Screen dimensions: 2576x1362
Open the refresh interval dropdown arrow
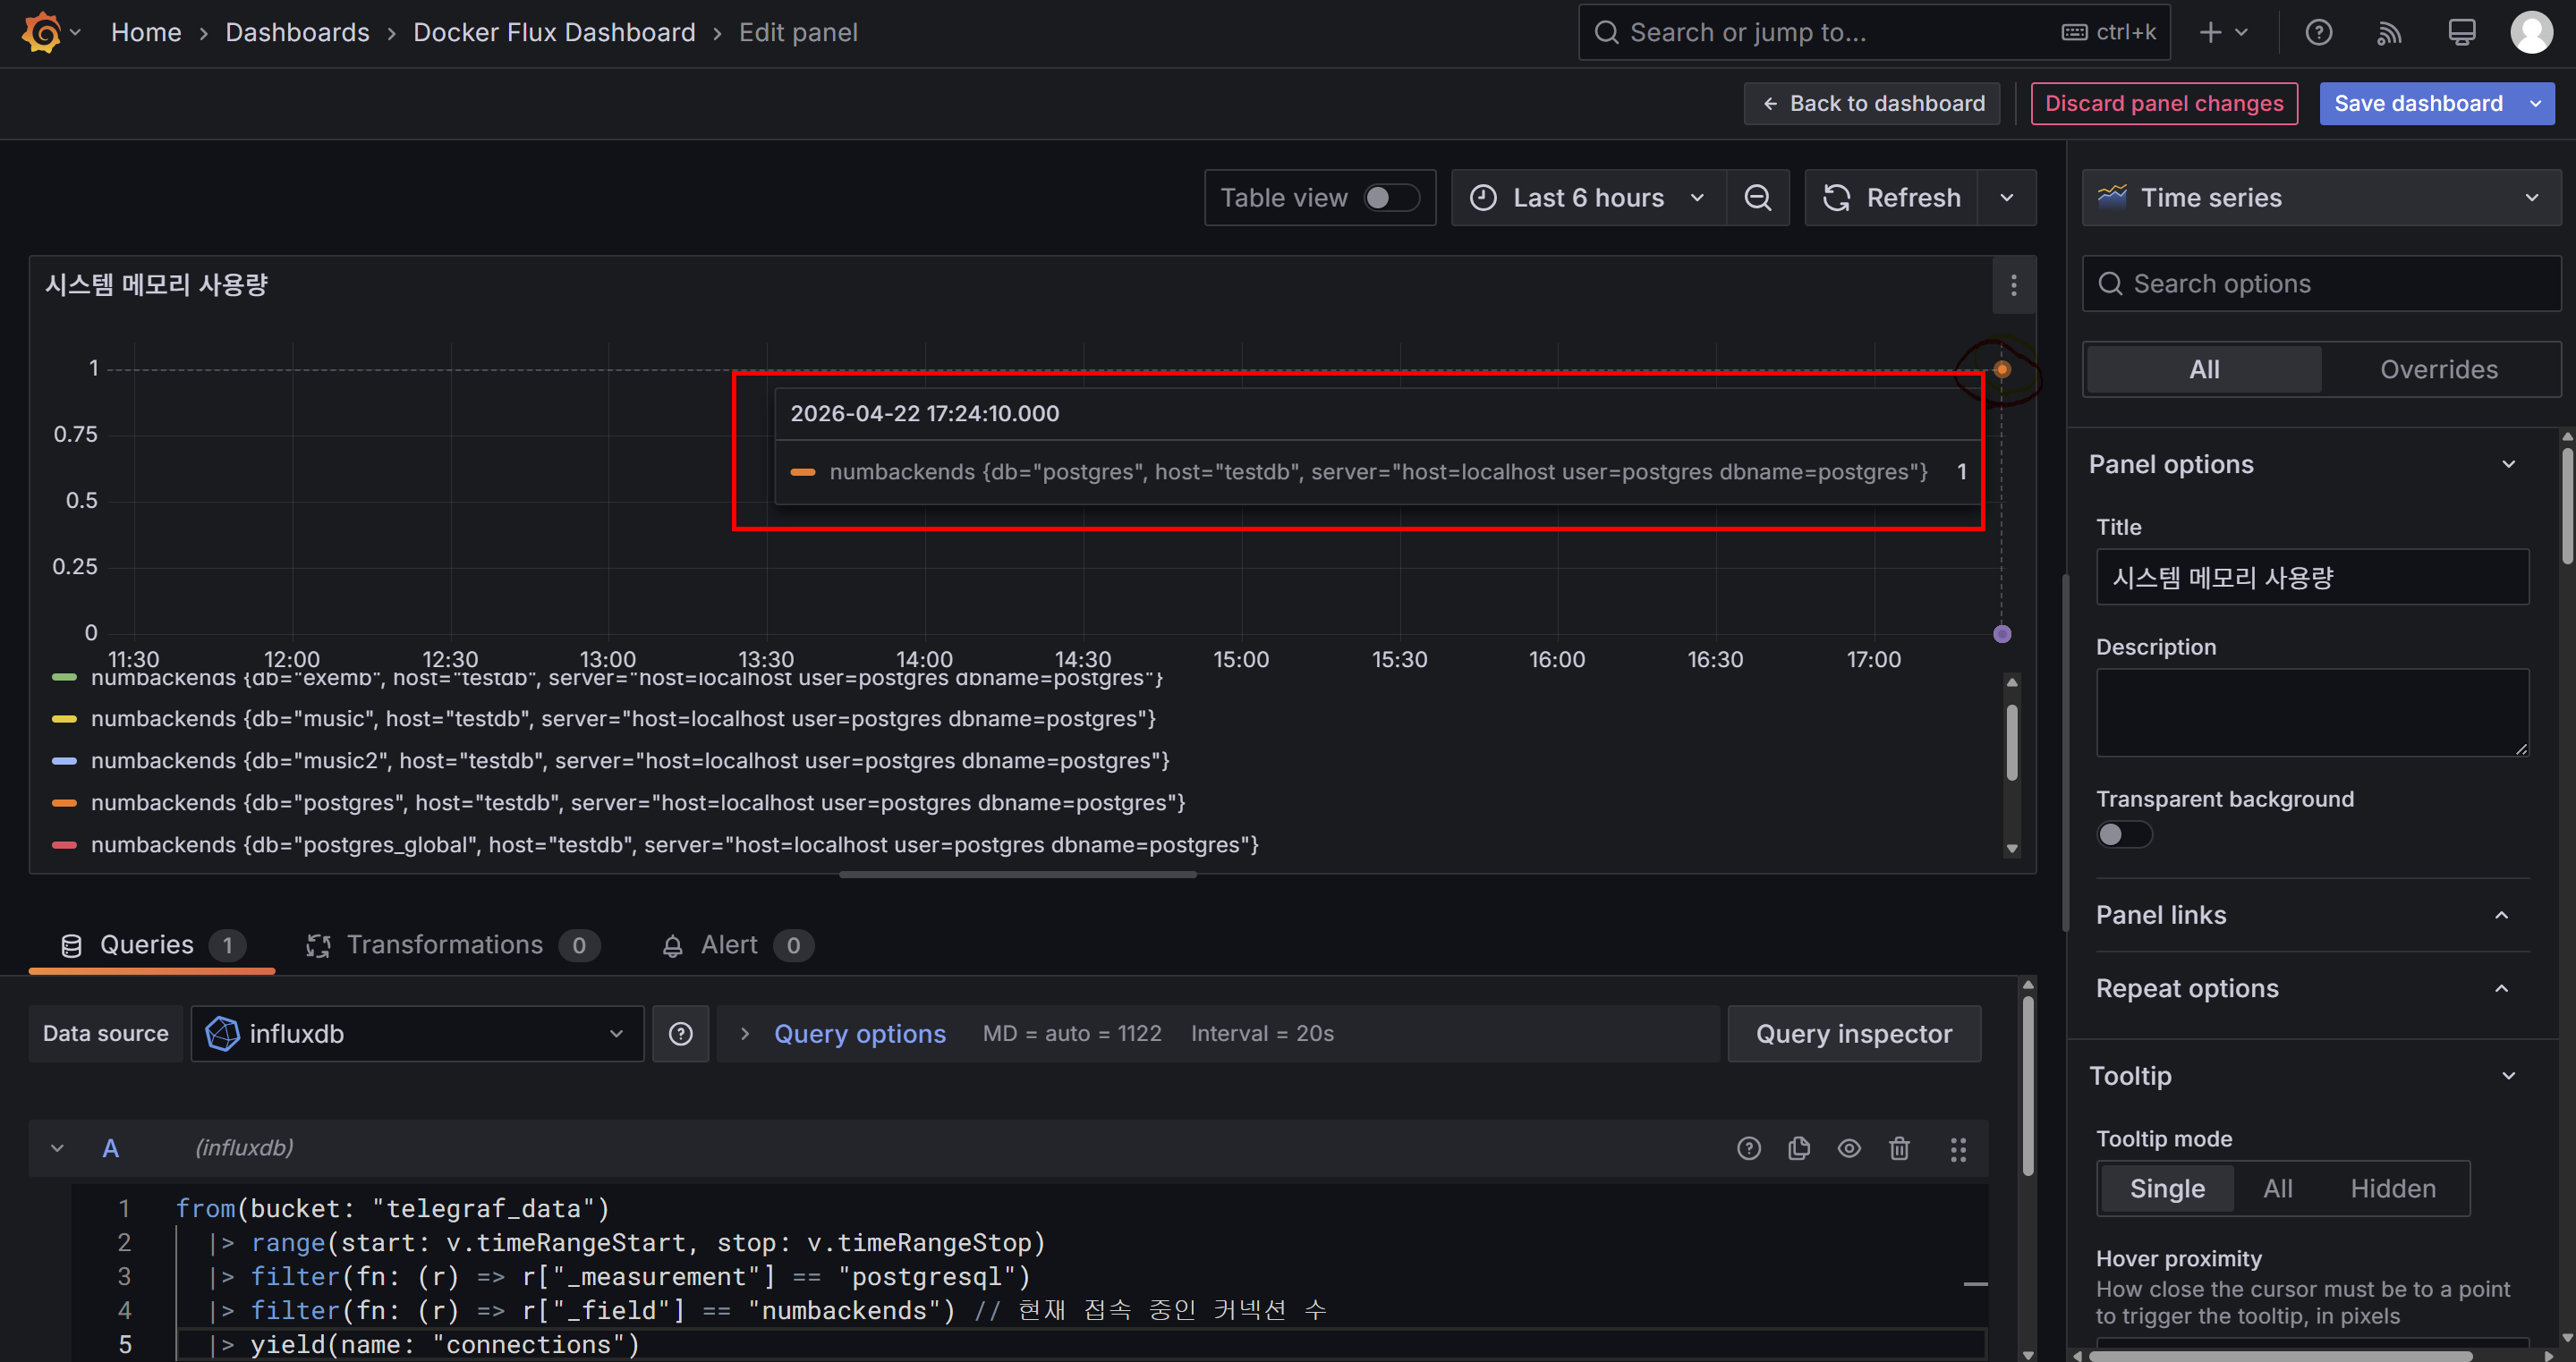(x=2007, y=198)
